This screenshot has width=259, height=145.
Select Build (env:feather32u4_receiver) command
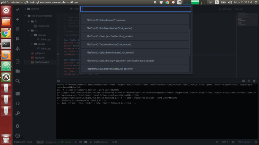135,69
